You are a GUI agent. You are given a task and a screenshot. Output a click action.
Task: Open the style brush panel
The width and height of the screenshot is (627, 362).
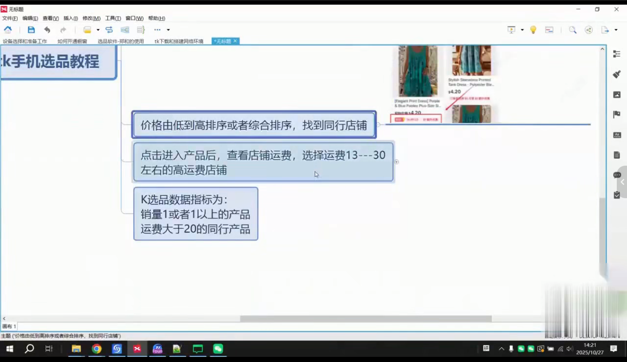[617, 74]
